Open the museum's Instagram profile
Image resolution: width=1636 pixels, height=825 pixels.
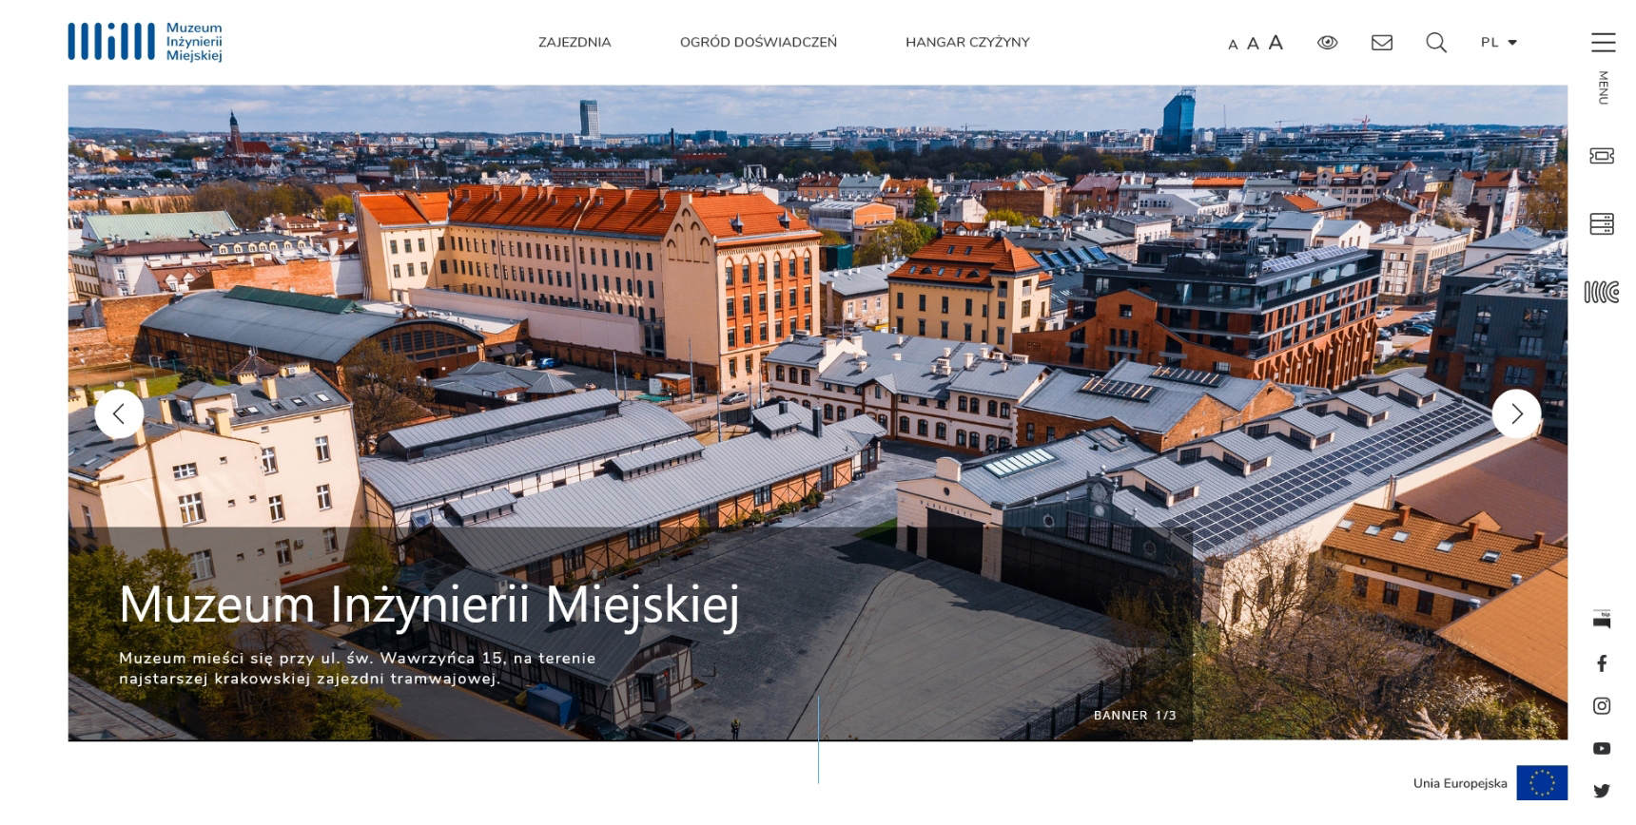click(x=1602, y=706)
